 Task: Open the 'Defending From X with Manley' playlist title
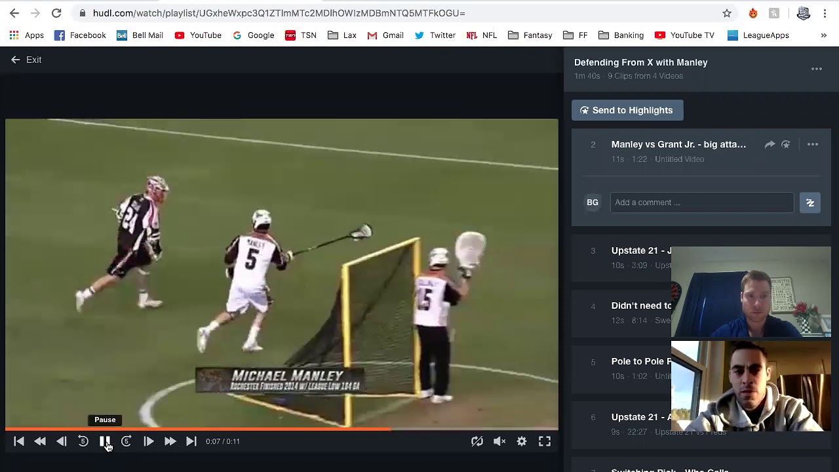(641, 62)
